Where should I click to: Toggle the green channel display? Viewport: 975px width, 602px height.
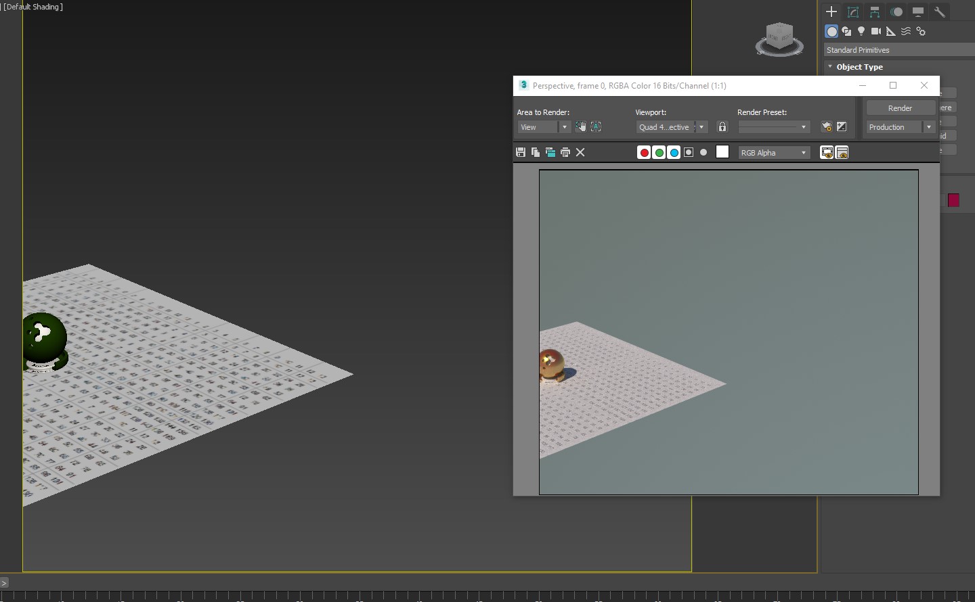[659, 153]
